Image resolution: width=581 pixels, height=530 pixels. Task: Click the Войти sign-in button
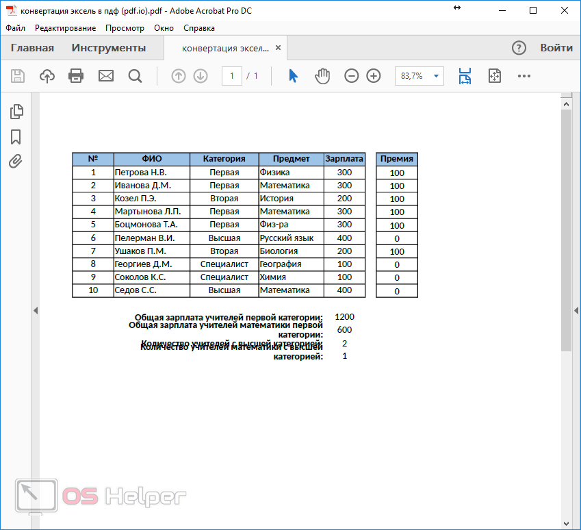pyautogui.click(x=556, y=48)
